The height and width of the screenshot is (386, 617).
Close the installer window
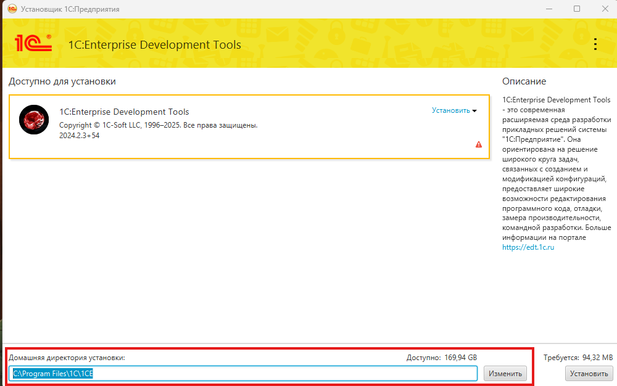[x=605, y=9]
